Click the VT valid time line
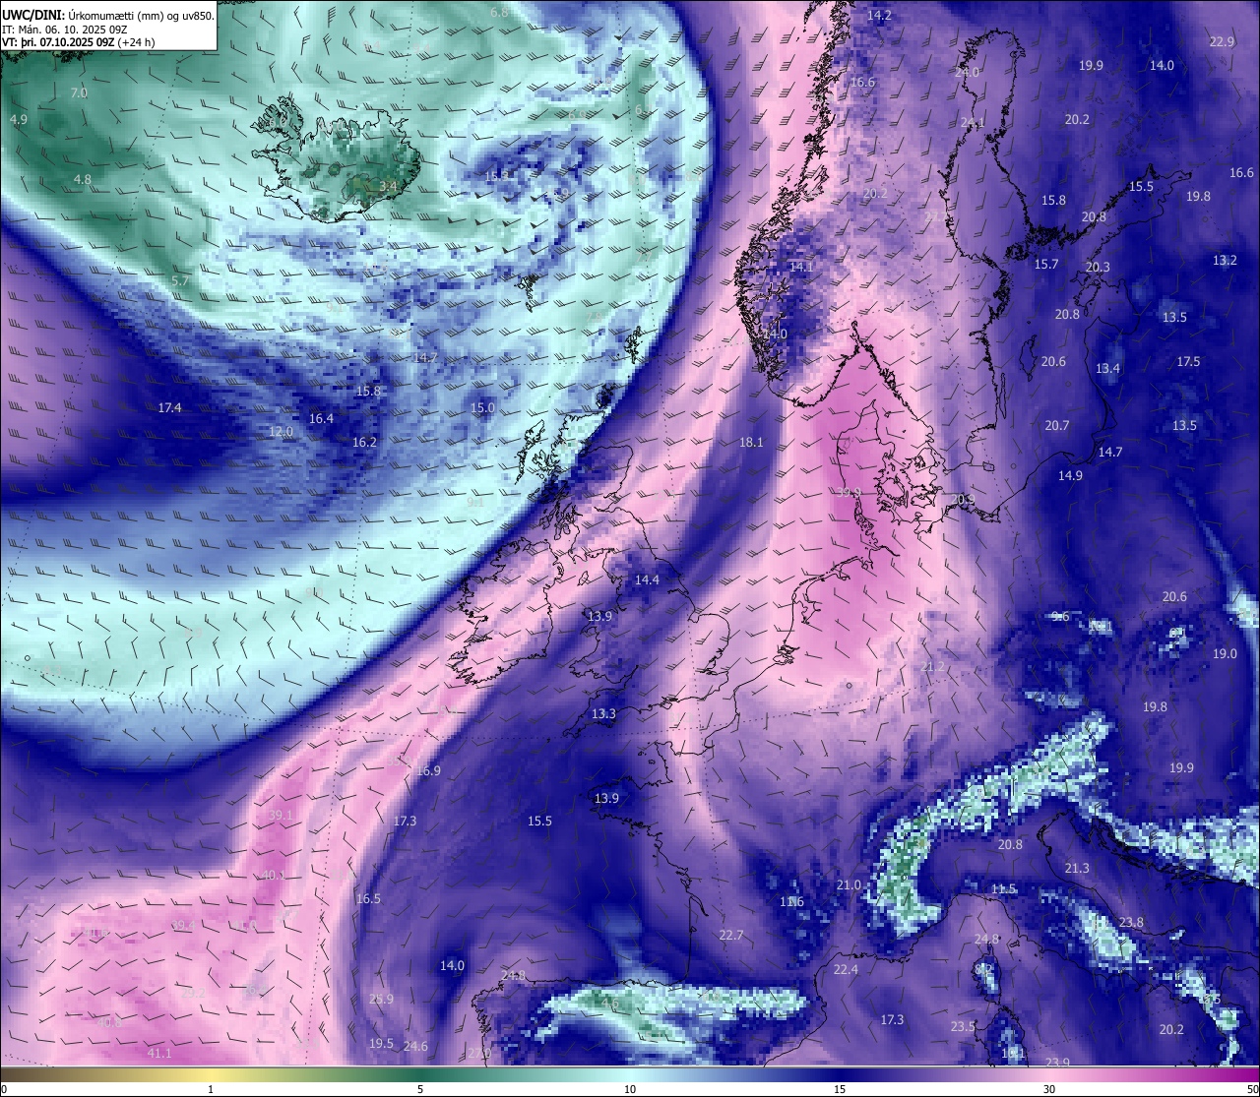Screen dimensions: 1260x1097 [78, 41]
